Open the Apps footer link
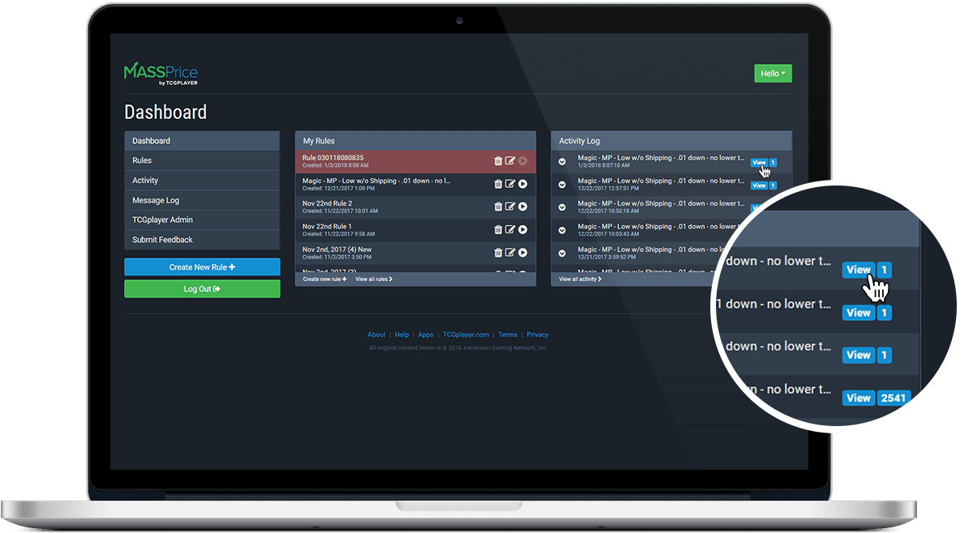 point(426,335)
